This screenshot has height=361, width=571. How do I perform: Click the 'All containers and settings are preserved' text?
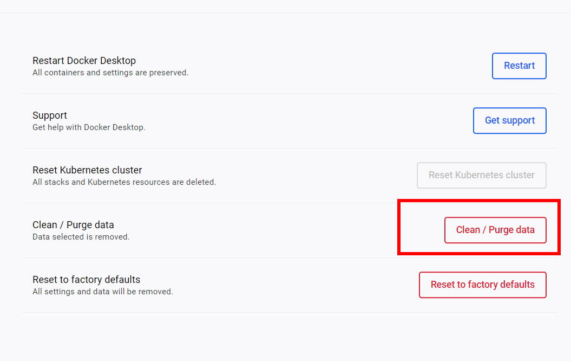110,73
